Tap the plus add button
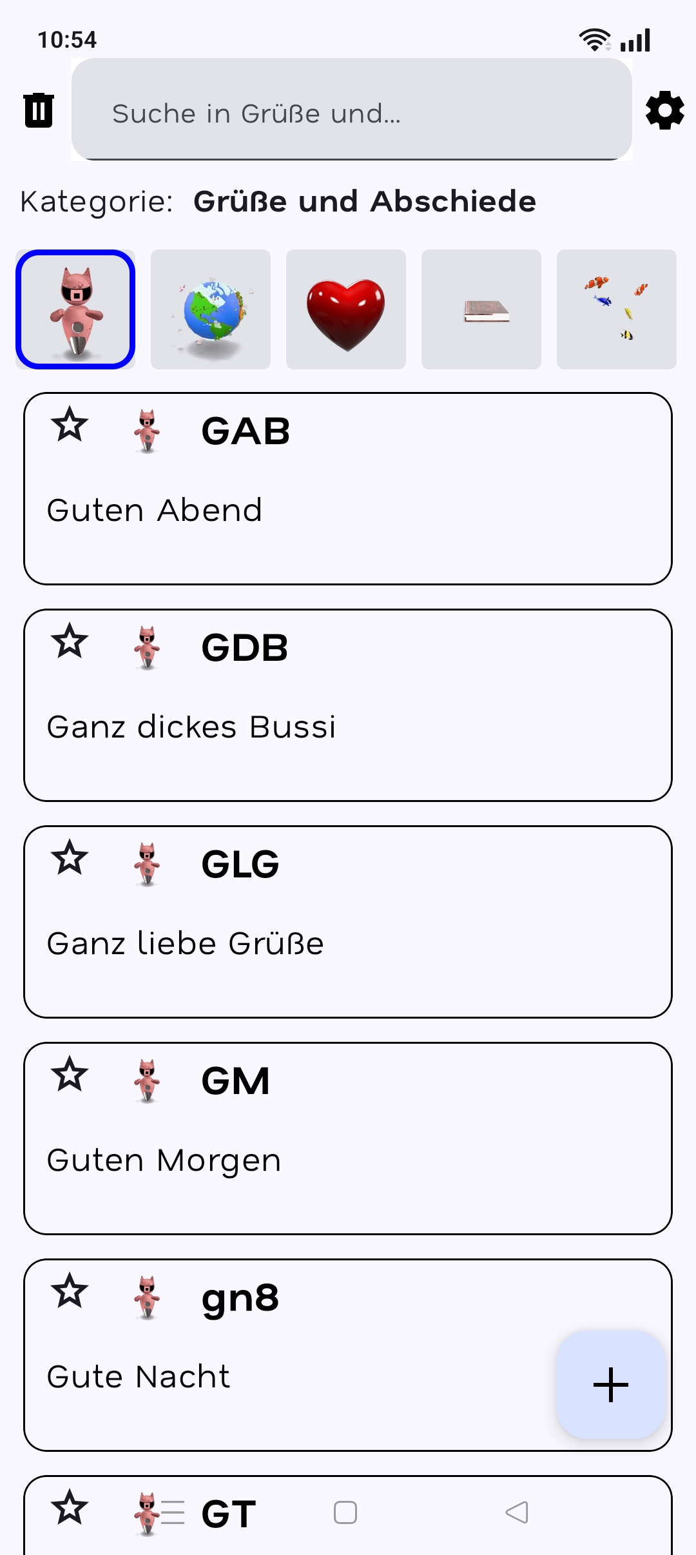Image resolution: width=696 pixels, height=1555 pixels. tap(610, 1384)
